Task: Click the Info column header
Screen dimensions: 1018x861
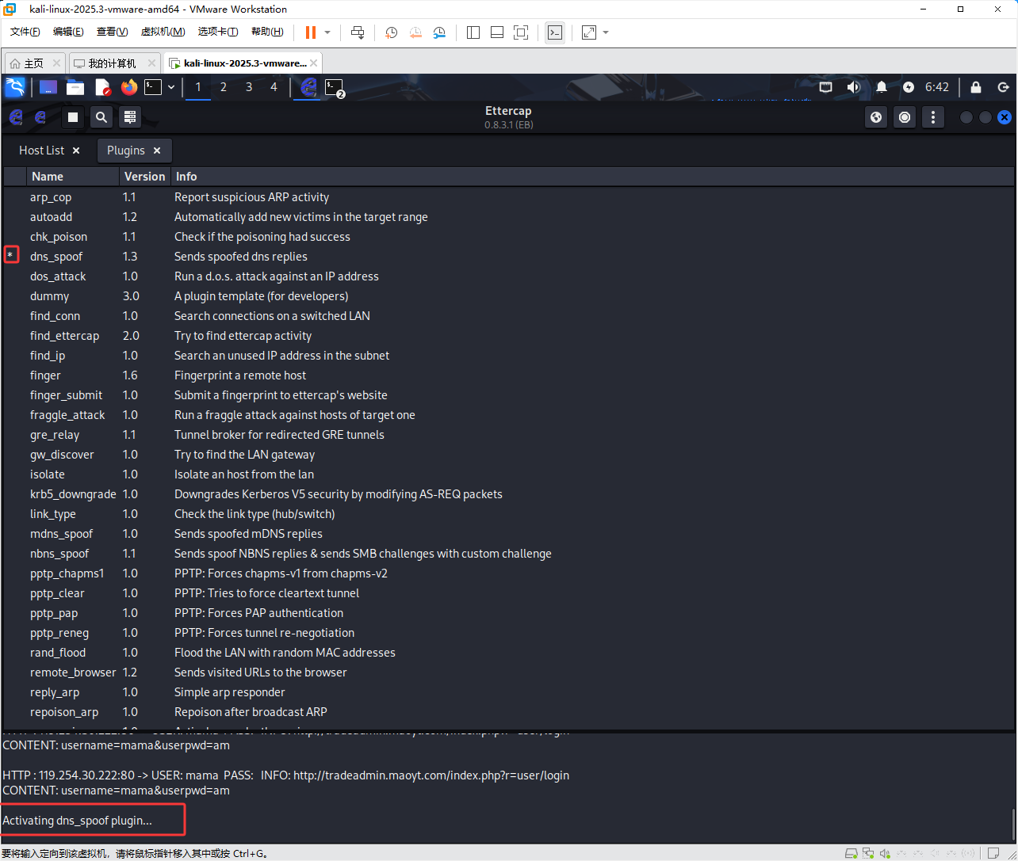Action: (x=592, y=177)
